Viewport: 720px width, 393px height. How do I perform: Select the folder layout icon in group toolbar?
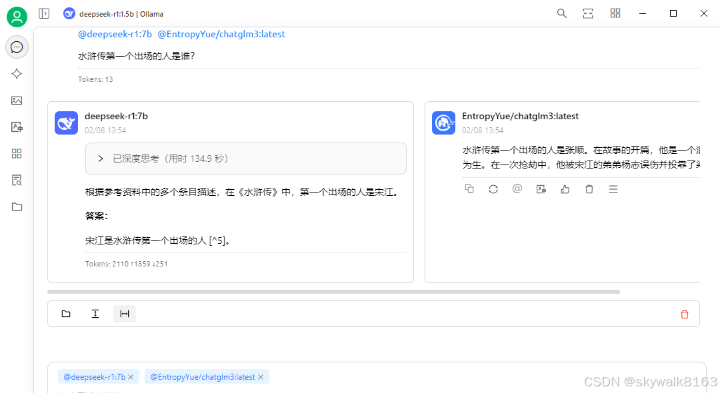point(66,314)
